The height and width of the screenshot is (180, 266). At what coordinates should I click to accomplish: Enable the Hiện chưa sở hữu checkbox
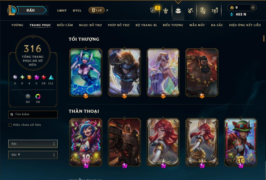click(x=10, y=125)
